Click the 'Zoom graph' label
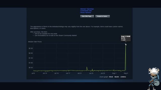 (104, 77)
